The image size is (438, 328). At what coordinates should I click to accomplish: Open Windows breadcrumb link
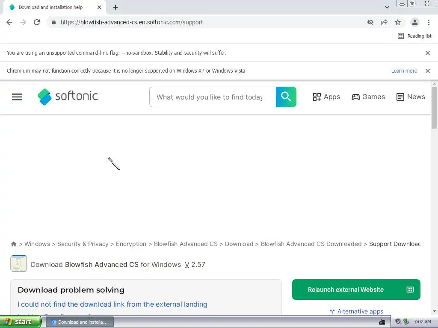(37, 244)
